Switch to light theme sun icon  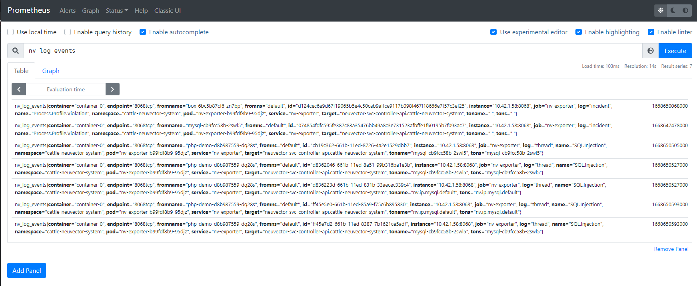[x=661, y=10]
